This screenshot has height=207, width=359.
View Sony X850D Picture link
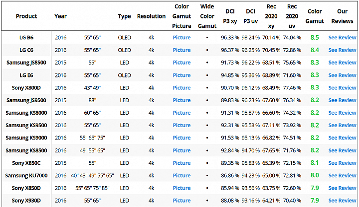tap(181, 188)
